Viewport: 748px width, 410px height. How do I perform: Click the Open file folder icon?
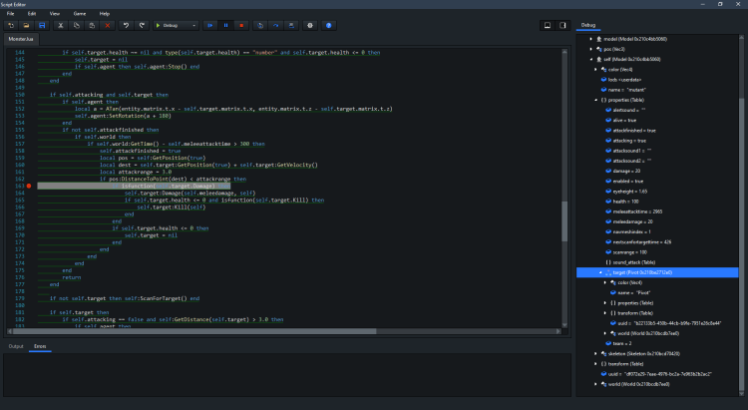pos(27,25)
